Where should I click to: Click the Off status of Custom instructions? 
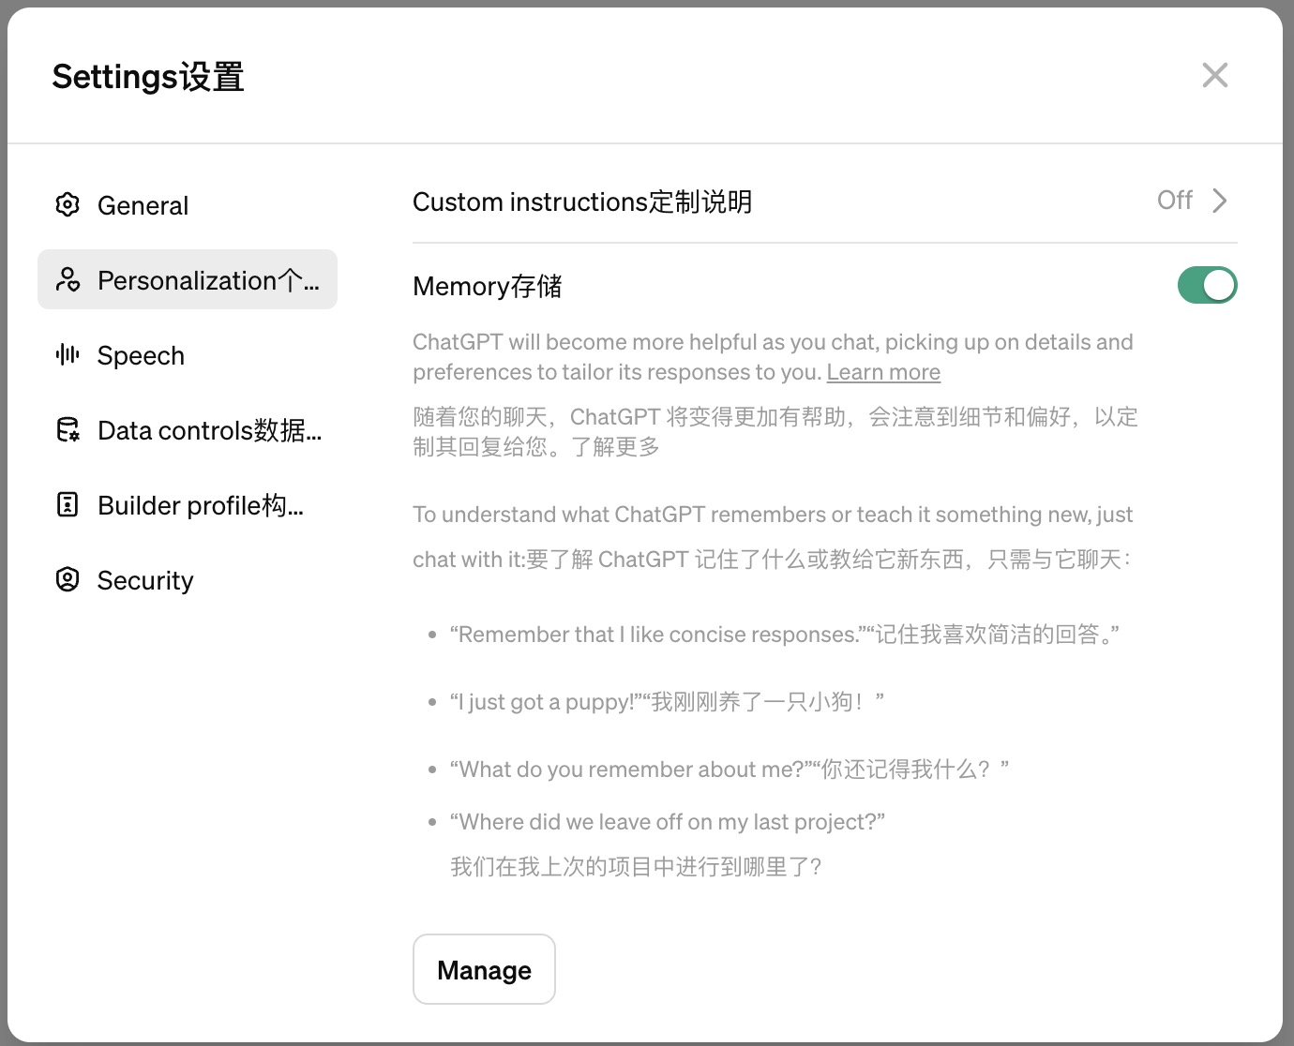click(x=1175, y=200)
